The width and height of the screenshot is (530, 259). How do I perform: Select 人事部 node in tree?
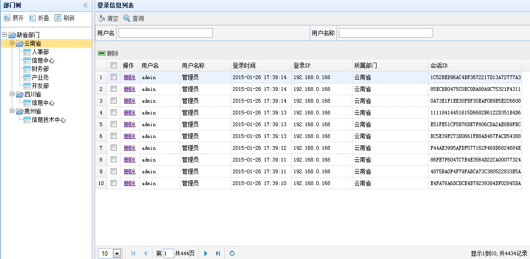coord(40,52)
